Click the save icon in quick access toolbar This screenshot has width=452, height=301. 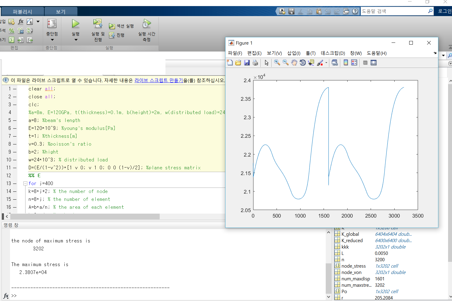tap(291, 12)
